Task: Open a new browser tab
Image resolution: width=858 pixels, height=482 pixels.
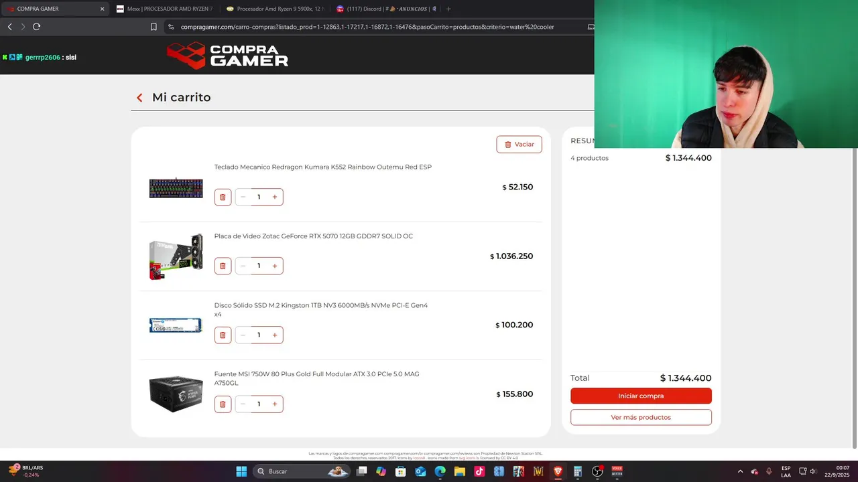Action: (448, 9)
